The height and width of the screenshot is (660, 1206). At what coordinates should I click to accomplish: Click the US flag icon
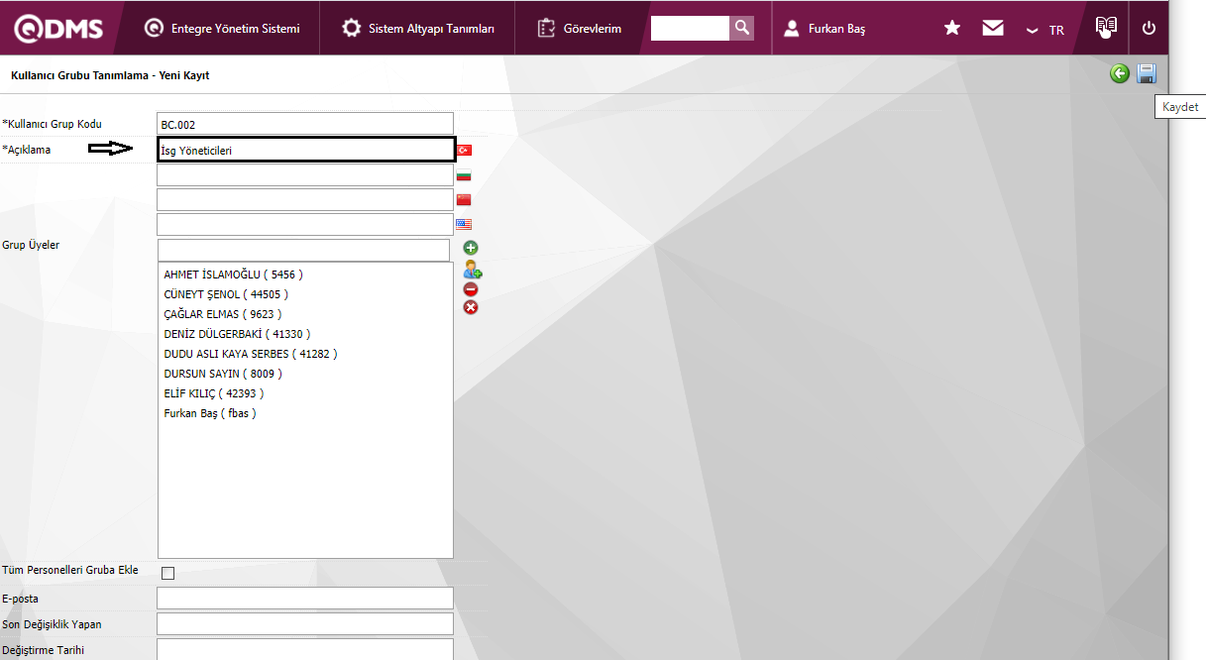464,224
